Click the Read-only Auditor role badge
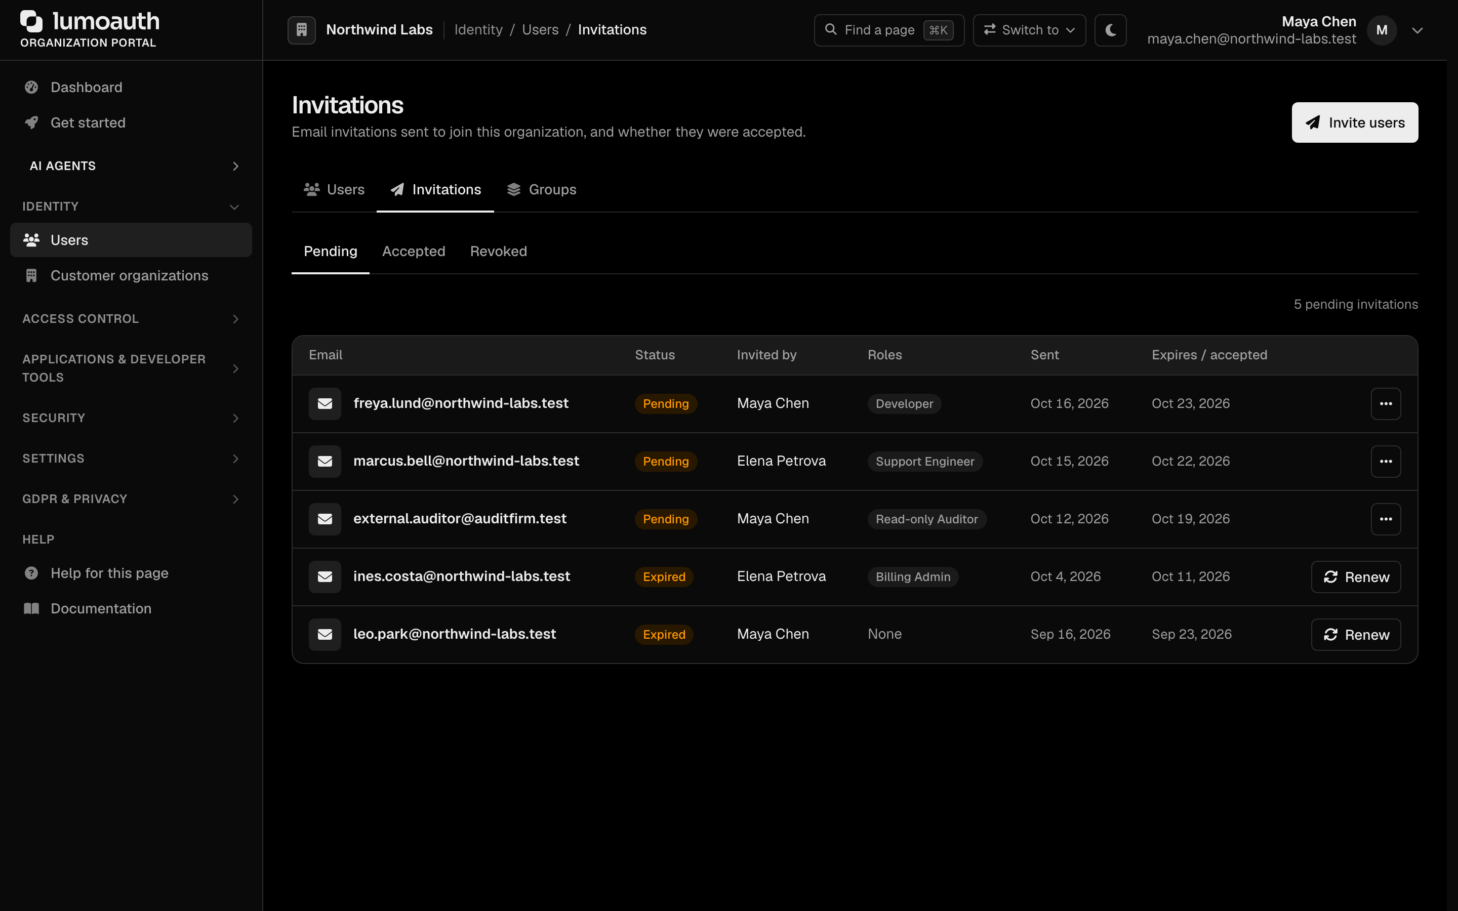The image size is (1458, 911). [926, 519]
